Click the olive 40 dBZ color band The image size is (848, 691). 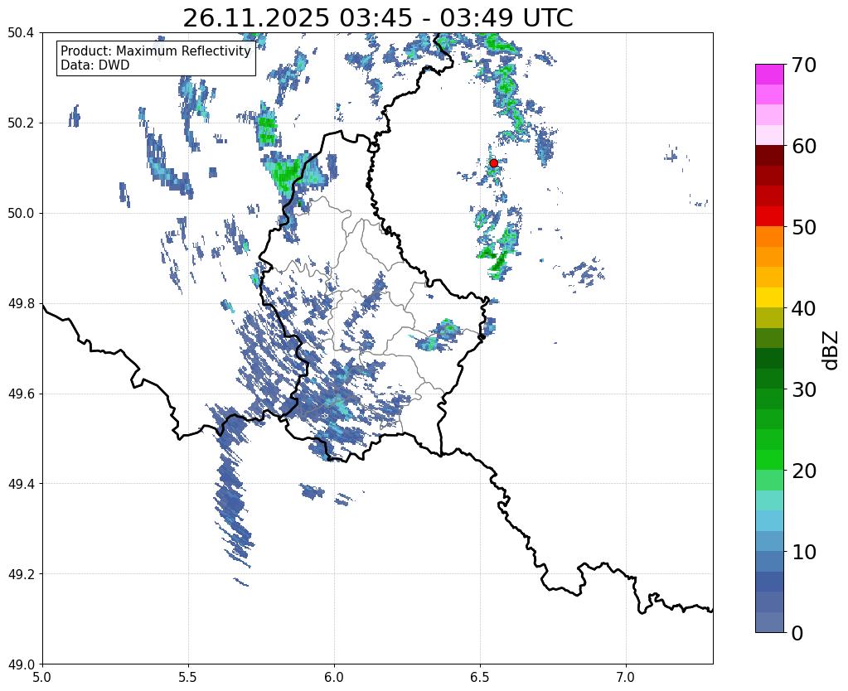769,318
